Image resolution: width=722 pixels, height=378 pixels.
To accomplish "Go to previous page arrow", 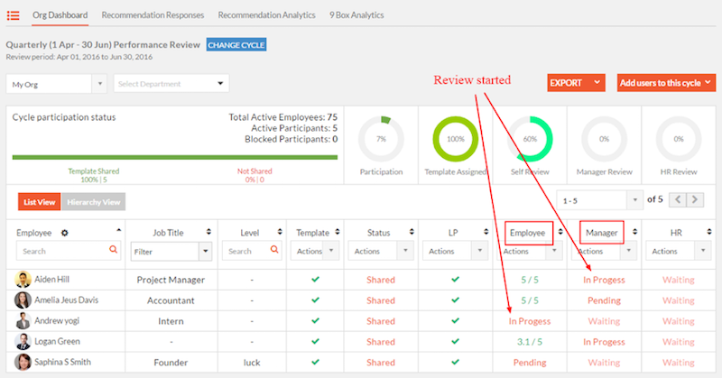I will (678, 199).
